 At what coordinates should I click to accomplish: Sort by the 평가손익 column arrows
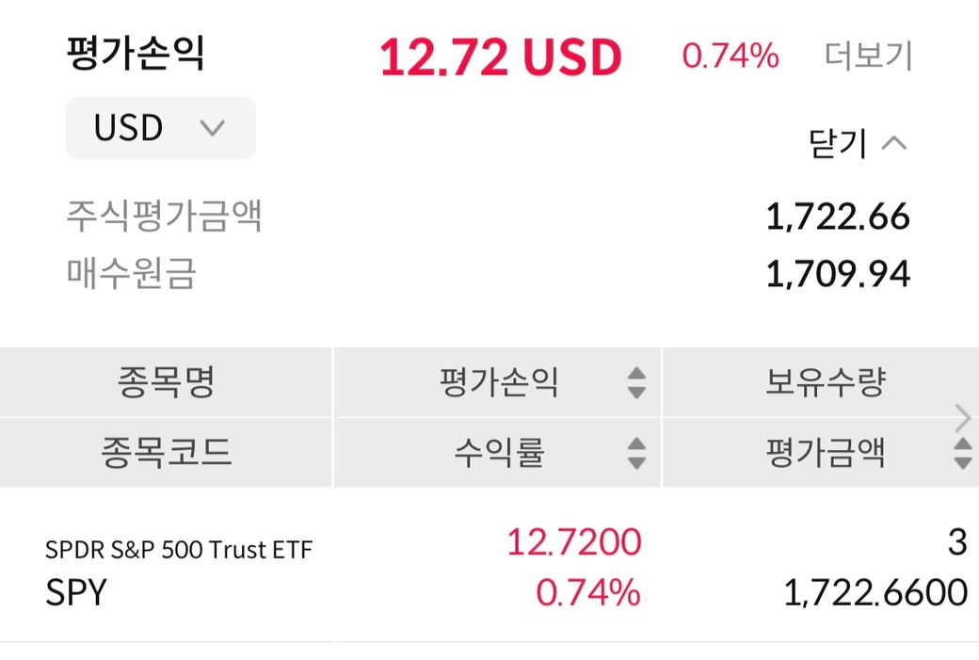(x=636, y=382)
